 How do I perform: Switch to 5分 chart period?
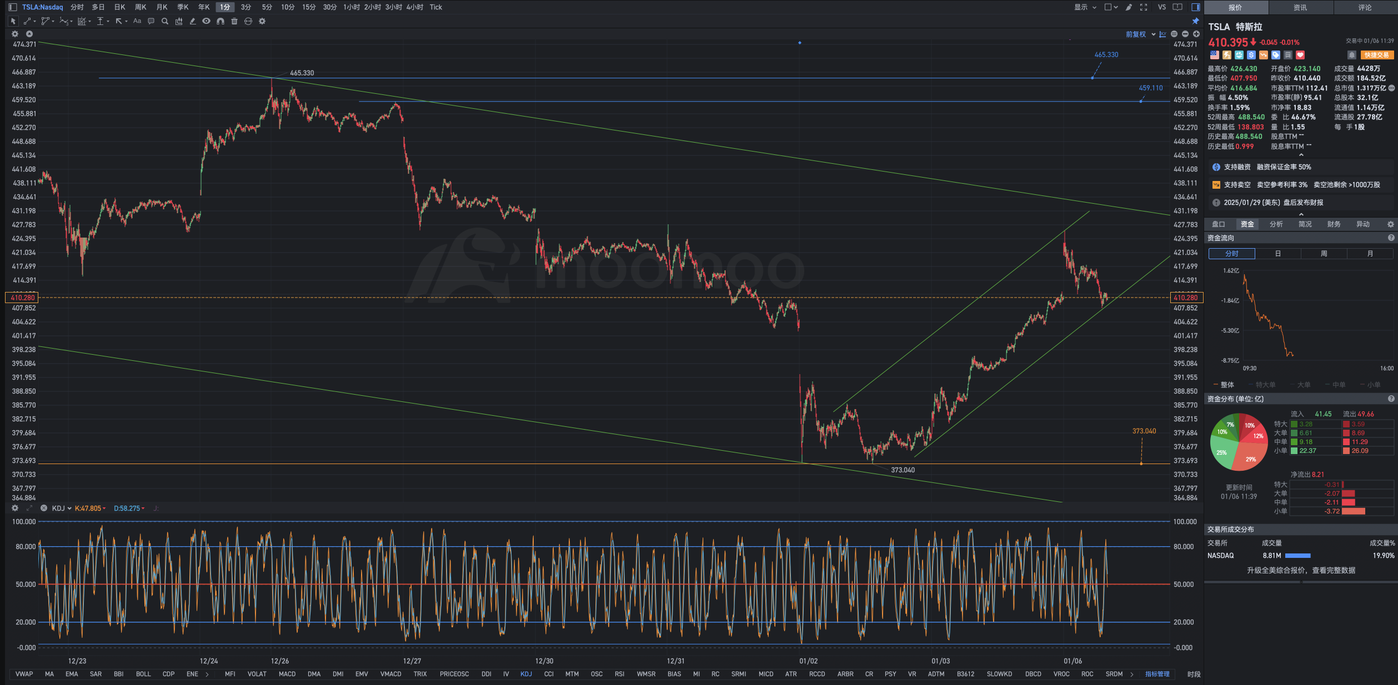tap(267, 7)
